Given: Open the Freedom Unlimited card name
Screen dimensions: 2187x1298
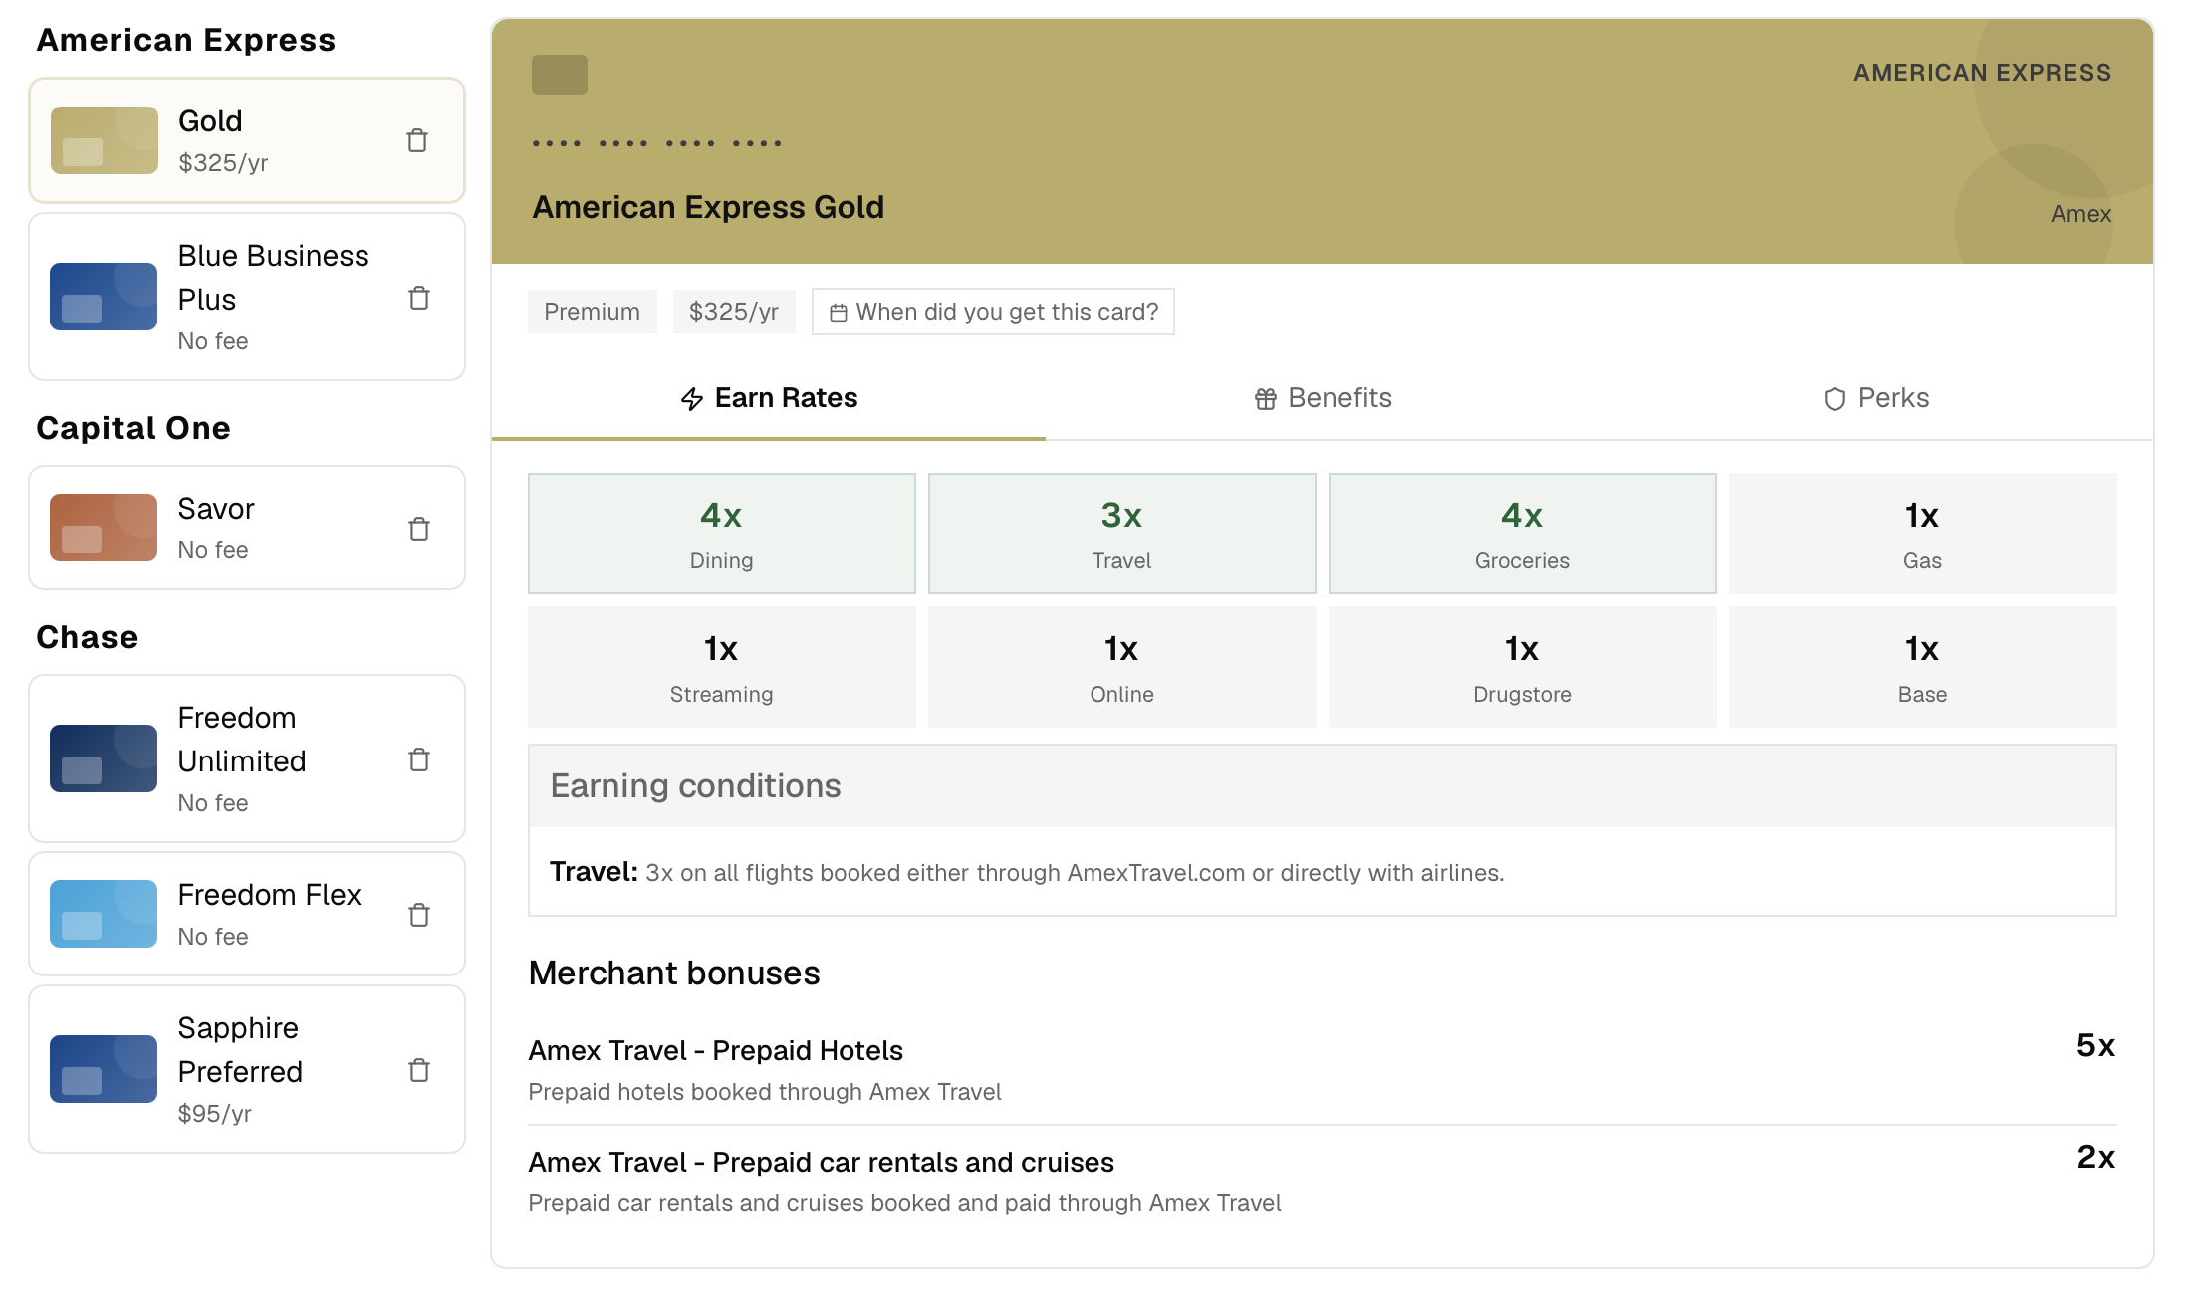Looking at the screenshot, I should click(x=242, y=739).
